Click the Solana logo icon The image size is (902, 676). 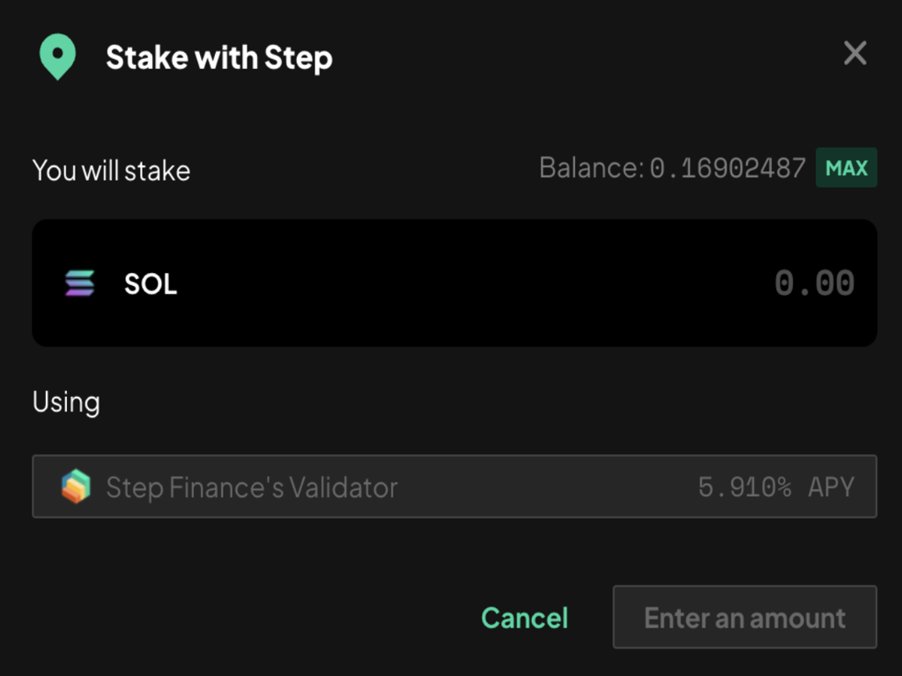click(80, 283)
